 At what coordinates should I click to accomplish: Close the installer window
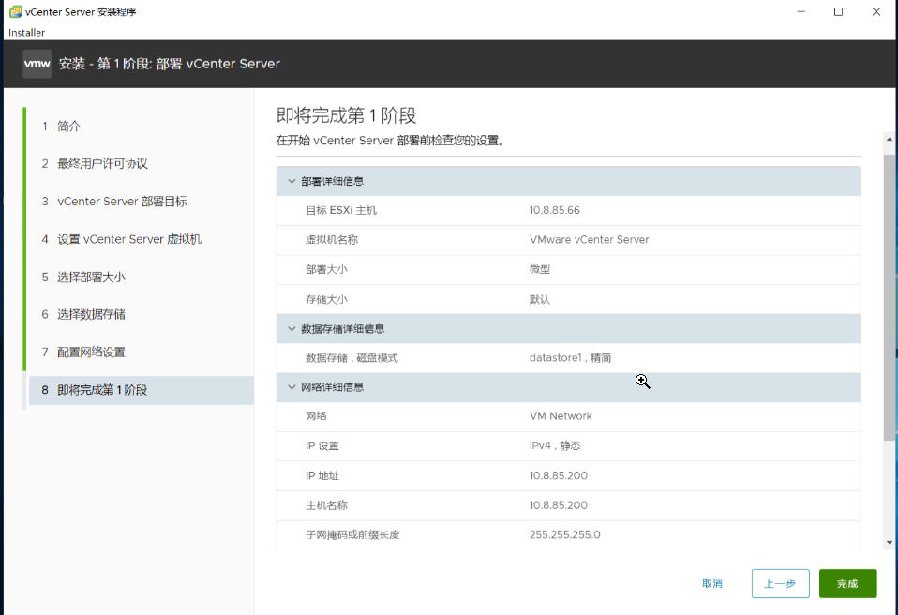pyautogui.click(x=876, y=11)
